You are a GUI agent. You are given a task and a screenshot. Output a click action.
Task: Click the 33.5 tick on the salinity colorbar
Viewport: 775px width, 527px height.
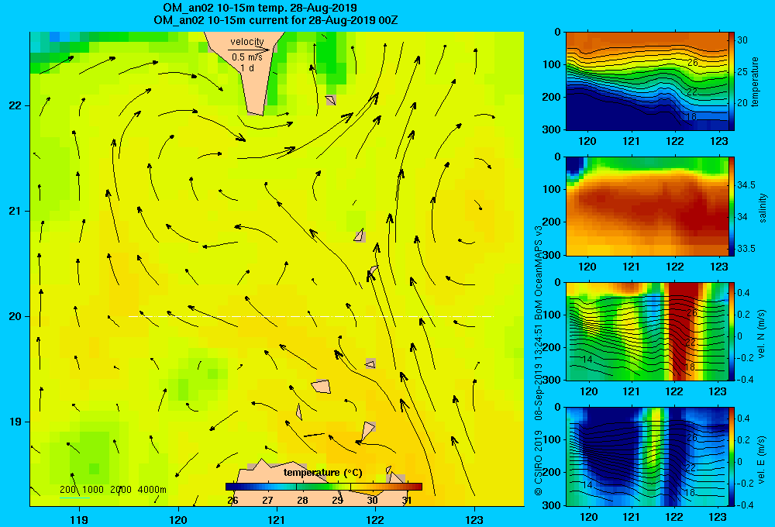[x=746, y=248]
